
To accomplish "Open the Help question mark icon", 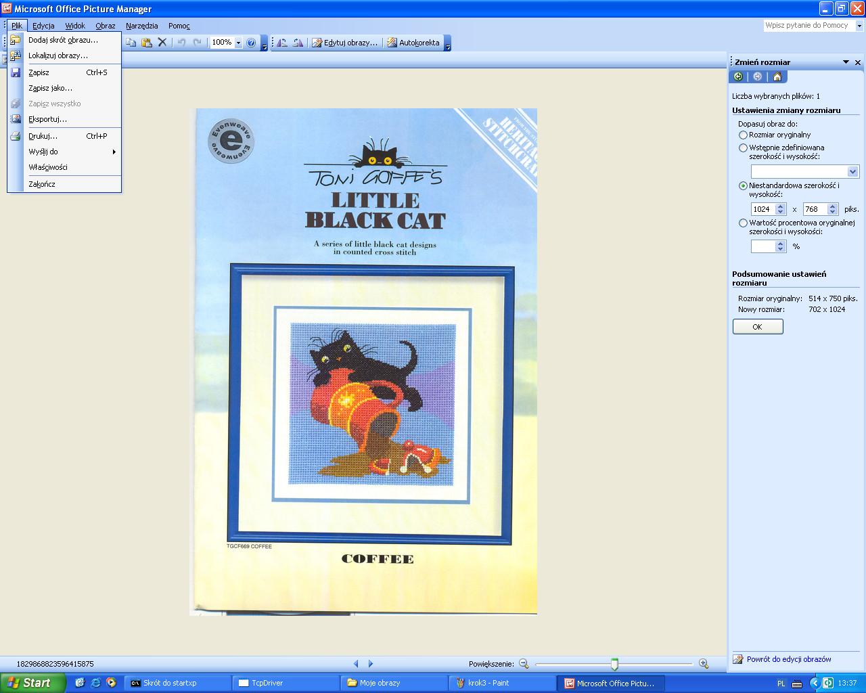I will (x=251, y=43).
